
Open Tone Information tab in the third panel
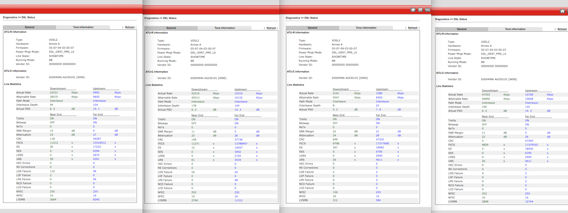[366, 28]
